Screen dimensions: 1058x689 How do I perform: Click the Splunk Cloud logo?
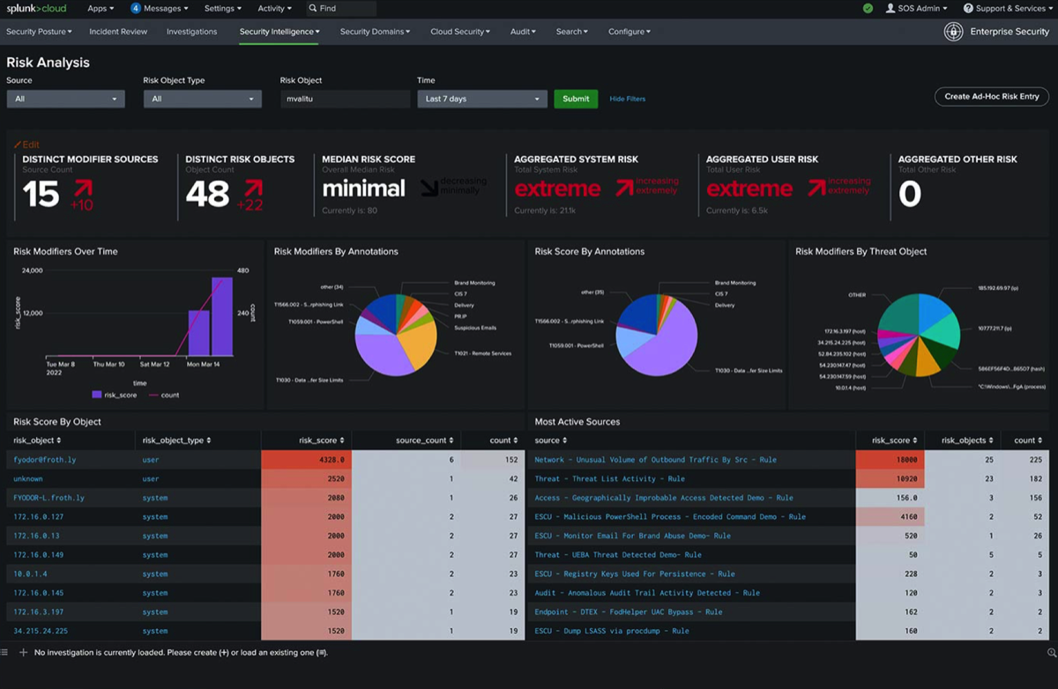pyautogui.click(x=38, y=9)
